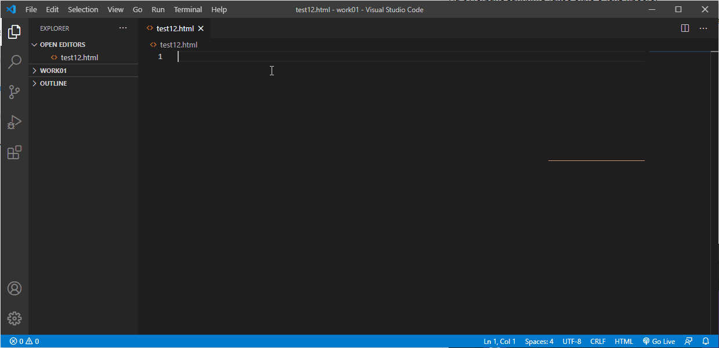Open the Manage gear settings
Screen dimensions: 719x348
[15, 318]
